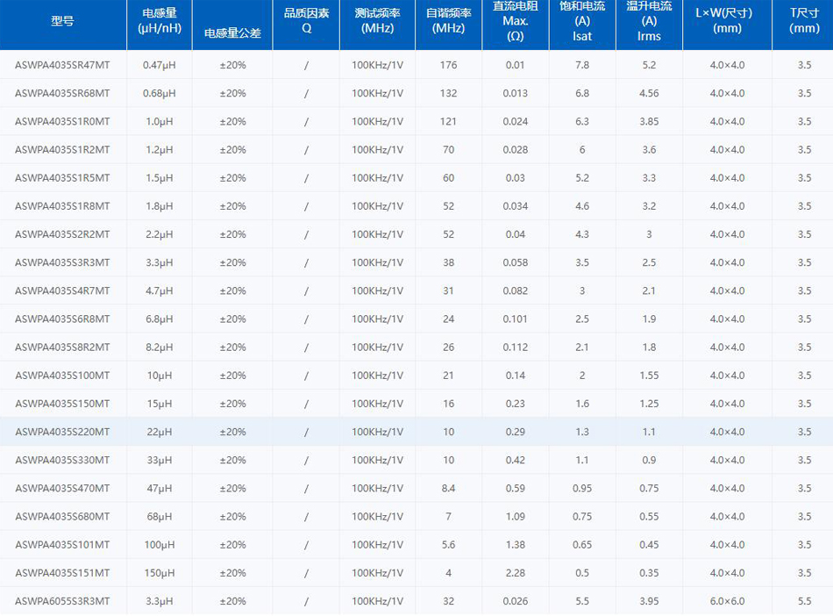Click the L×W(尺寸) column header
This screenshot has height=616, width=833.
pos(727,21)
